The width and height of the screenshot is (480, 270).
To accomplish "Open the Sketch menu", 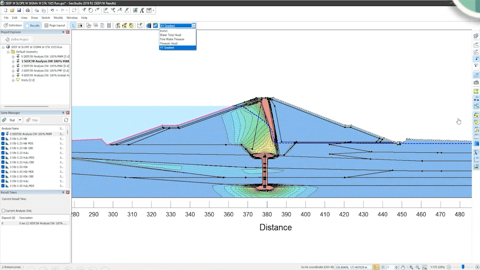I will click(x=46, y=18).
